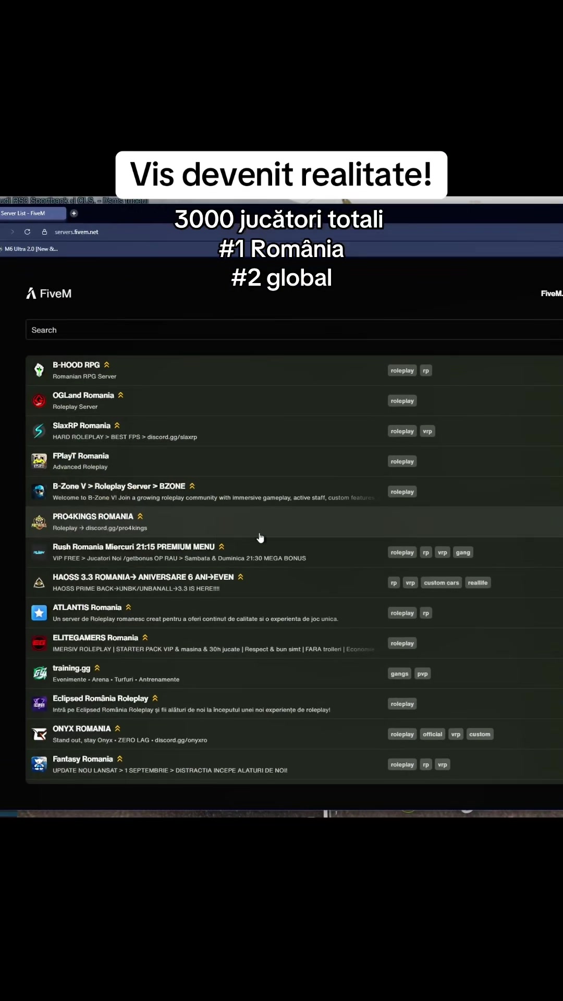Viewport: 563px width, 1001px height.
Task: Click the padlock site info icon
Action: 44,232
